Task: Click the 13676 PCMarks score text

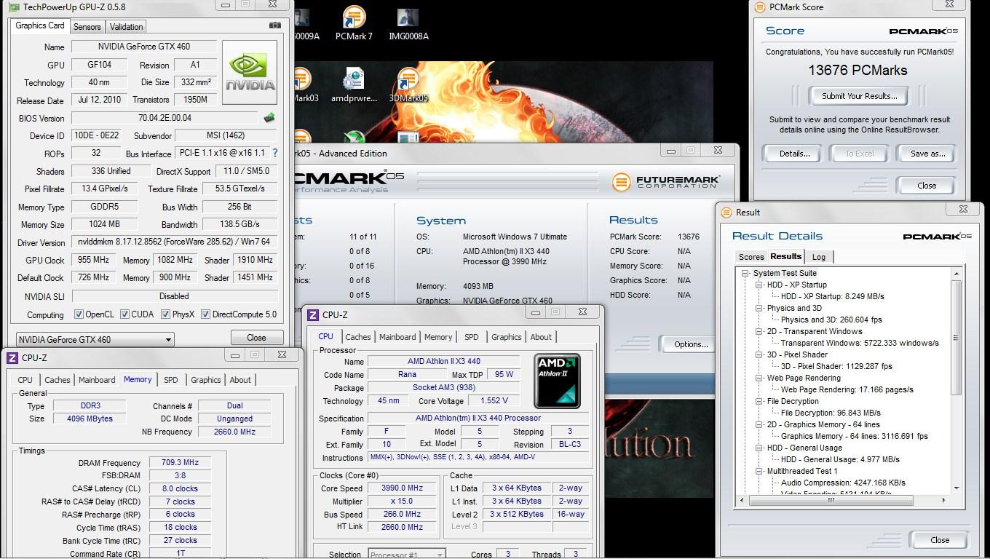Action: 858,71
